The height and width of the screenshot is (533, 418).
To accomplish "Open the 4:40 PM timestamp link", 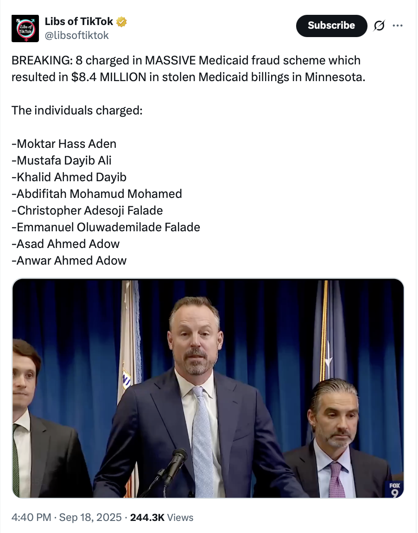I will pyautogui.click(x=31, y=517).
